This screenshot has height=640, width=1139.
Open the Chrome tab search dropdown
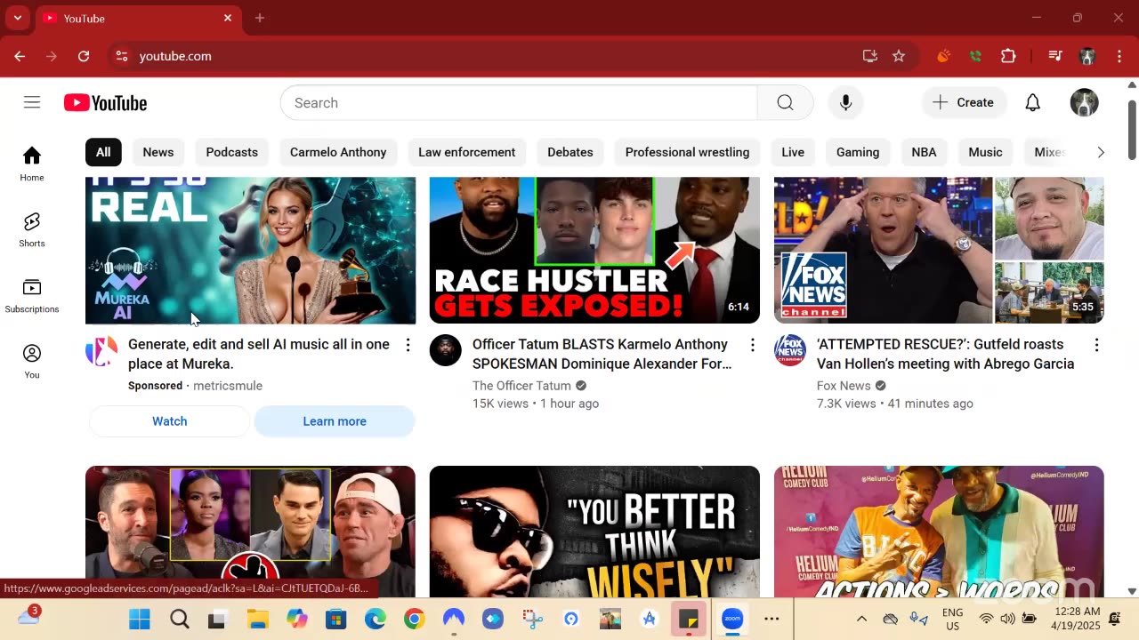coord(17,18)
